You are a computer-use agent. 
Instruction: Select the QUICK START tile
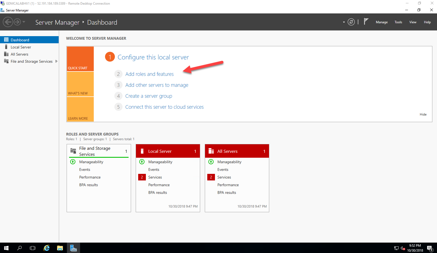click(80, 59)
